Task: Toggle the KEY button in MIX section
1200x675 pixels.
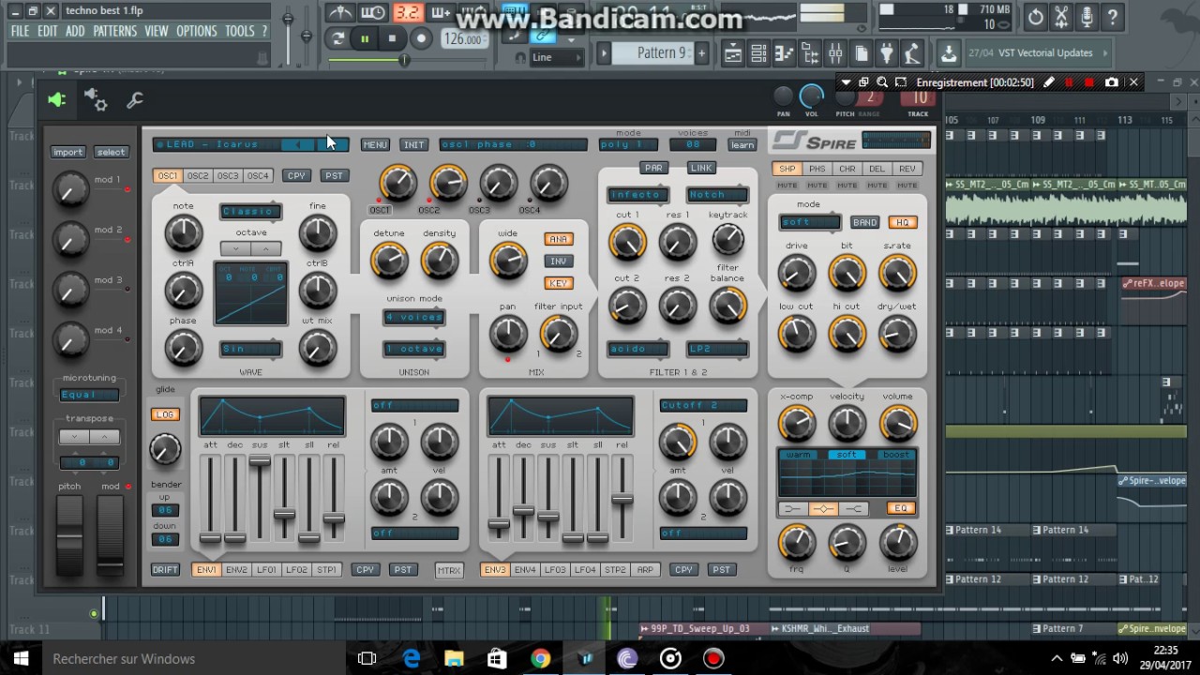Action: coord(558,282)
